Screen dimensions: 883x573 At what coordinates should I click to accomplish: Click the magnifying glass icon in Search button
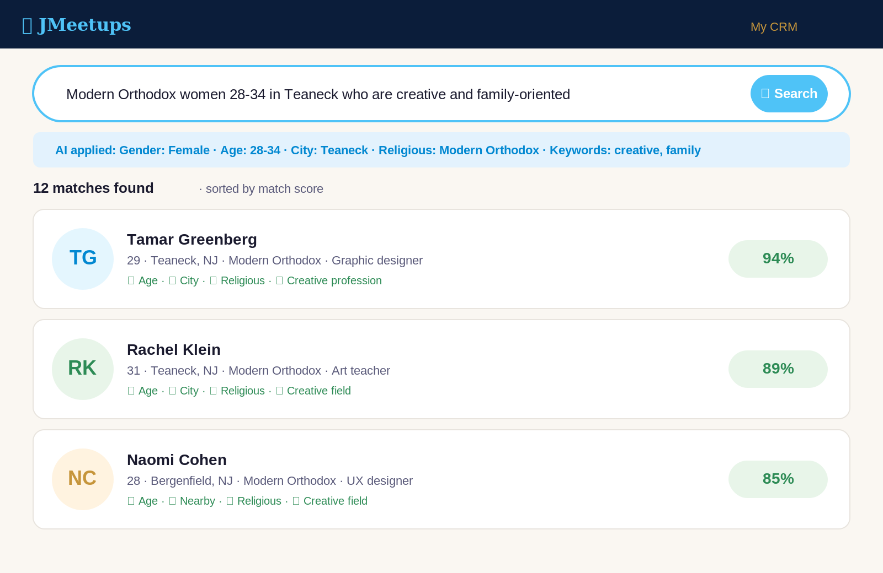point(765,94)
